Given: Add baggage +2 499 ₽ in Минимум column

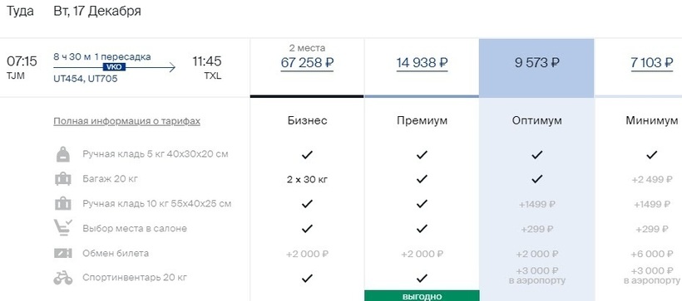Looking at the screenshot, I should pos(652,179).
